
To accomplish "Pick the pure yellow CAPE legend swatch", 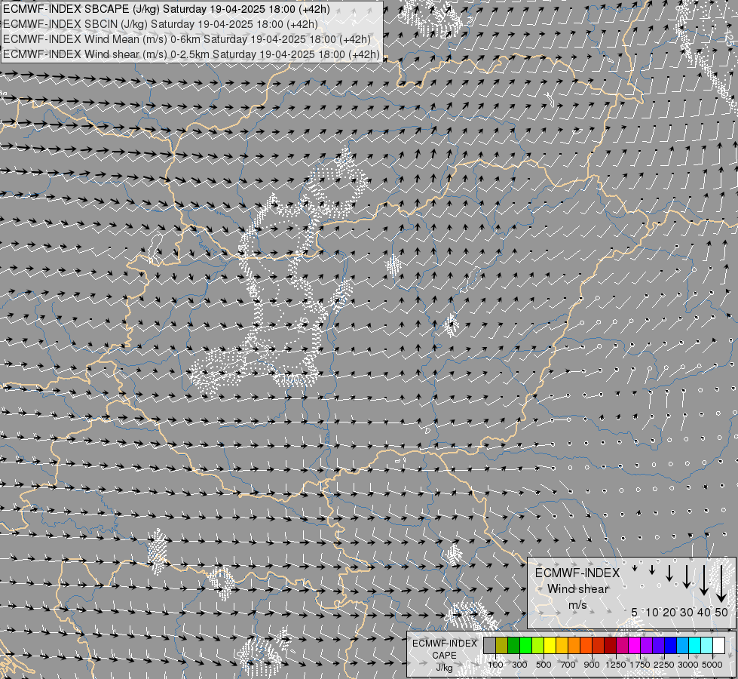I will [x=550, y=646].
